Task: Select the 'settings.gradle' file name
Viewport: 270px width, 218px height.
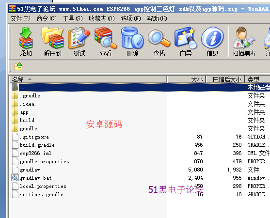Action: click(42, 194)
